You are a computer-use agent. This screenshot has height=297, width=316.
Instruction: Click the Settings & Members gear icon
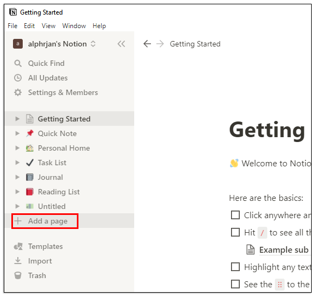(18, 92)
